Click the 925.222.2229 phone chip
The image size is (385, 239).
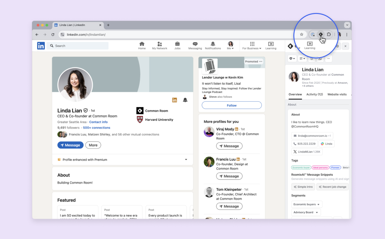pos(304,144)
